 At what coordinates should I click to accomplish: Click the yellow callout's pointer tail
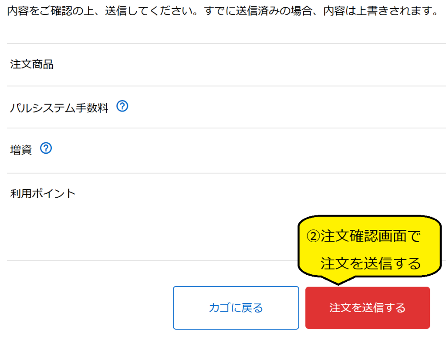(x=338, y=280)
